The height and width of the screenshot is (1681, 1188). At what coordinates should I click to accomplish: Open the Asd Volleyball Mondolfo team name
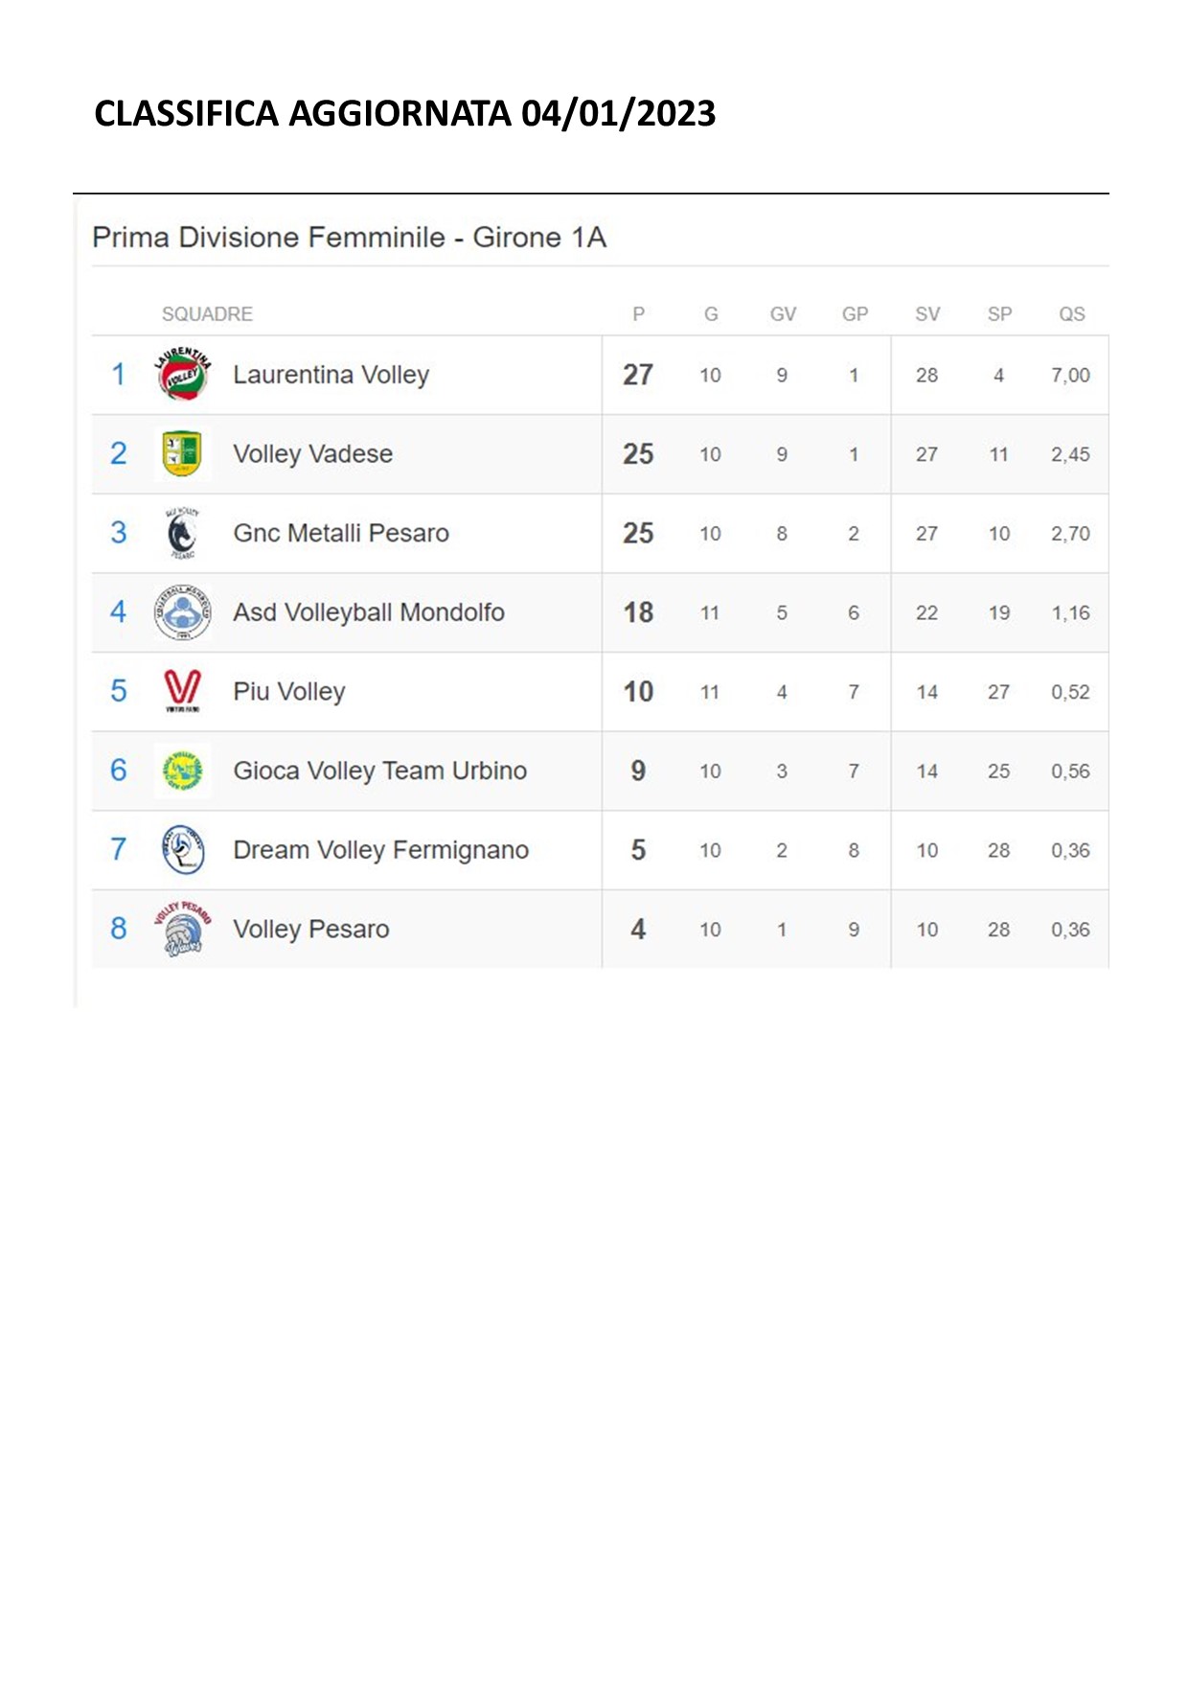pyautogui.click(x=369, y=612)
